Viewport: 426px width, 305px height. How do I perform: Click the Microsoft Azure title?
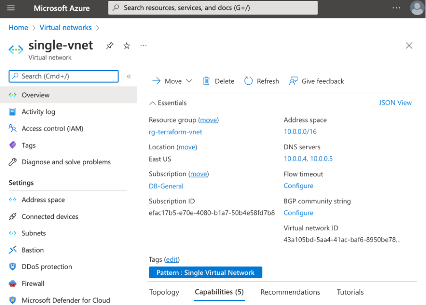click(62, 8)
